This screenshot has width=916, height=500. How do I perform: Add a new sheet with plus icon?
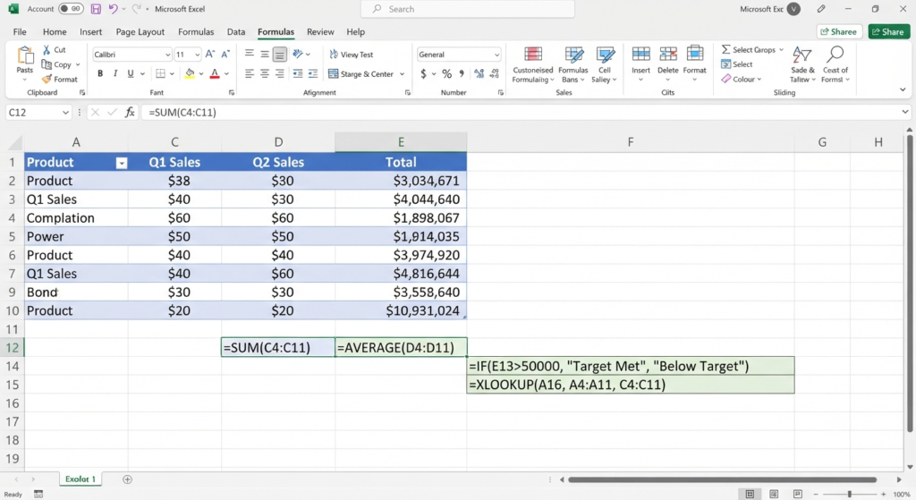pos(127,479)
